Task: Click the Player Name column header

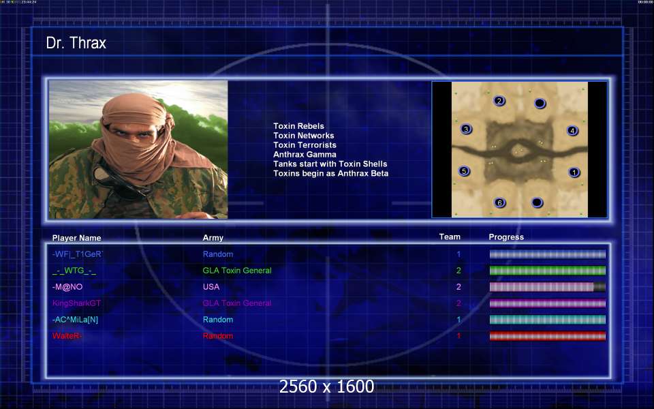Action: point(76,238)
